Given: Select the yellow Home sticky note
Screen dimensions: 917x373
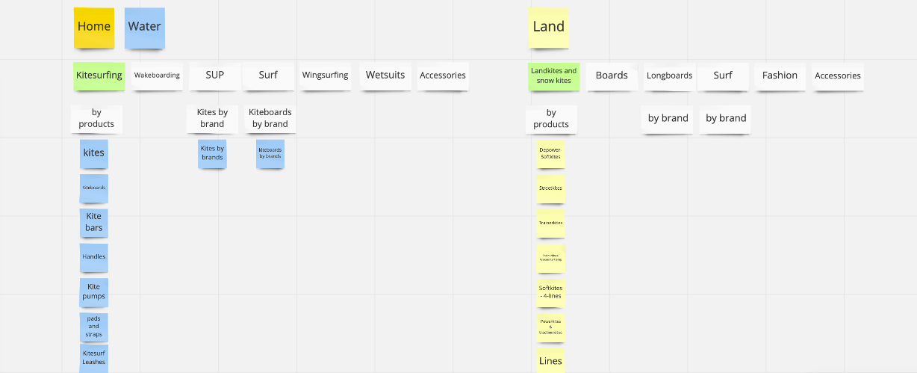Looking at the screenshot, I should (94, 28).
